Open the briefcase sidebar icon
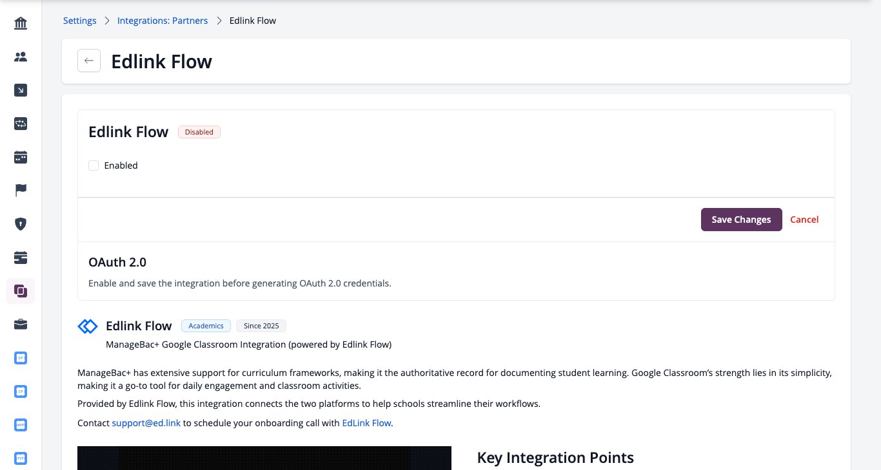881x470 pixels. [x=21, y=324]
